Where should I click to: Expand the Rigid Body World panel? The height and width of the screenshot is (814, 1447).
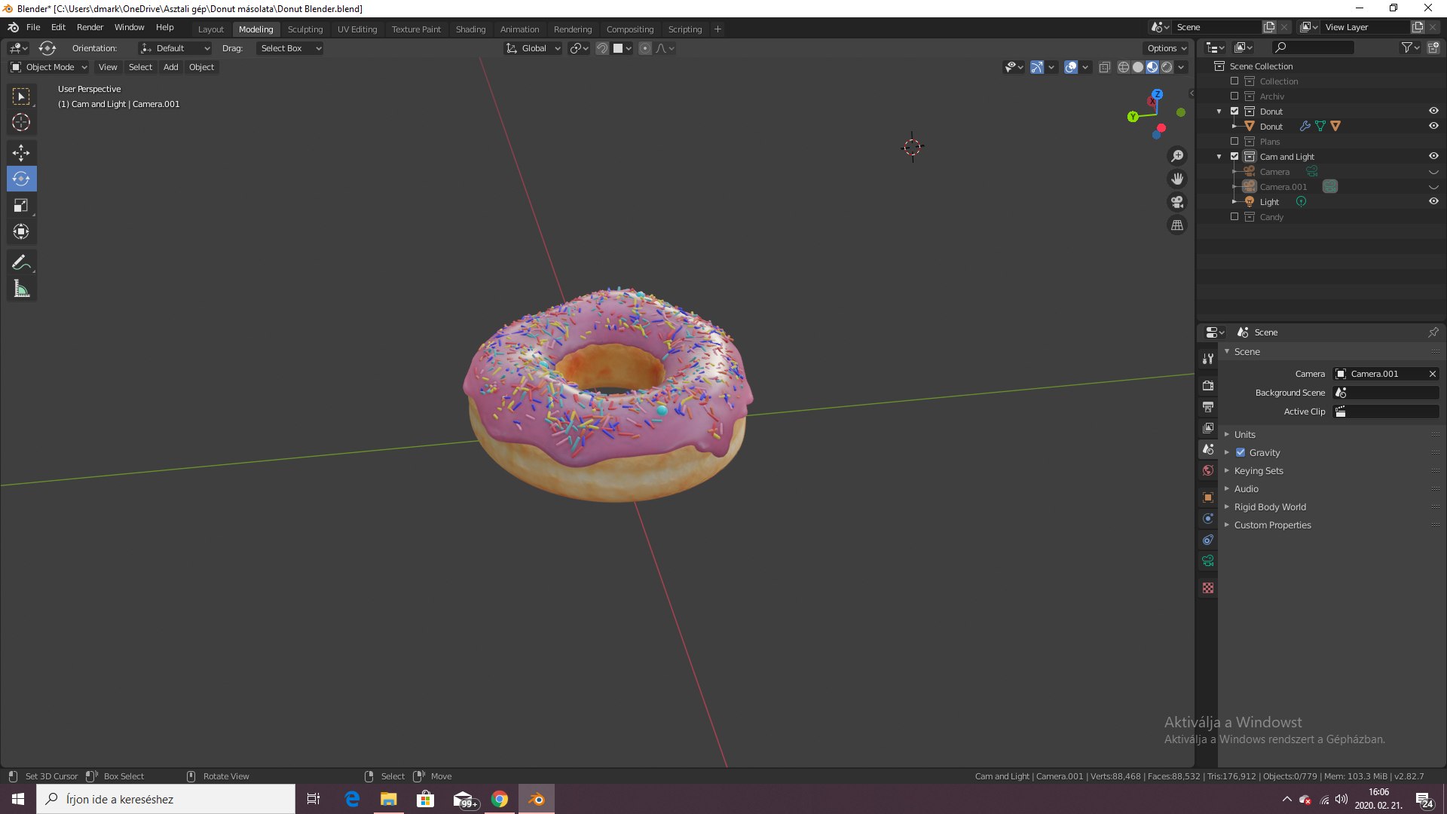pyautogui.click(x=1270, y=506)
